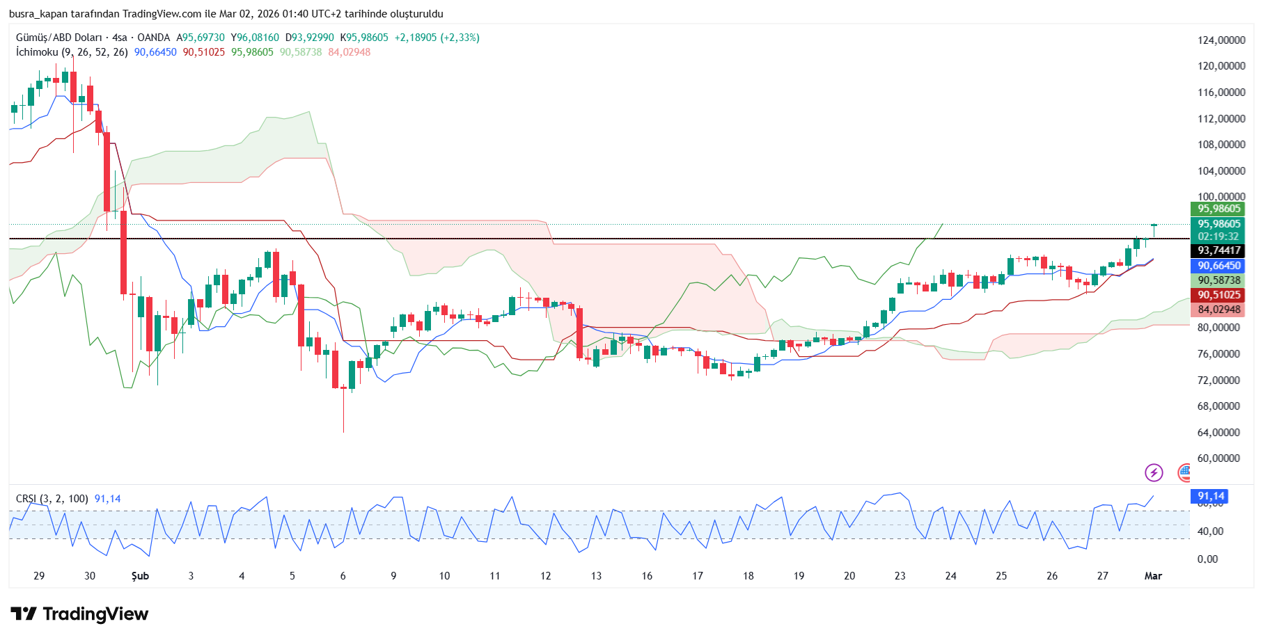Click the dark red 90,51025 price axis label
Image resolution: width=1263 pixels, height=640 pixels.
tap(1218, 295)
